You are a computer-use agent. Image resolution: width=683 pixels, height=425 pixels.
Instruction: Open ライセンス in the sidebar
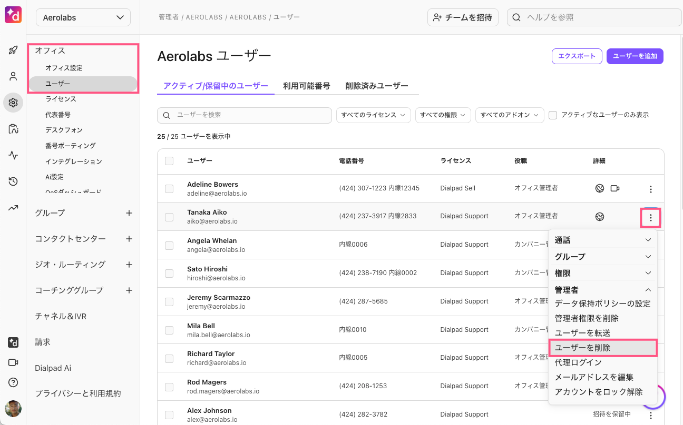[x=61, y=99]
